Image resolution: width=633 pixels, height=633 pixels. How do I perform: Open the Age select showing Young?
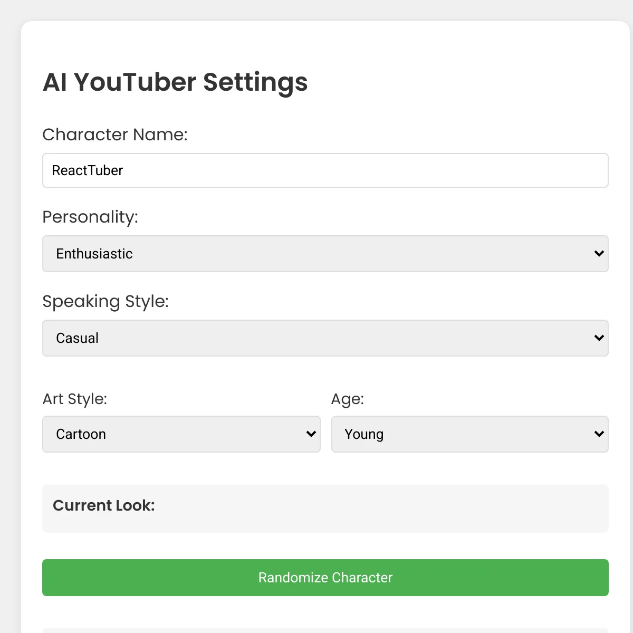(x=470, y=434)
